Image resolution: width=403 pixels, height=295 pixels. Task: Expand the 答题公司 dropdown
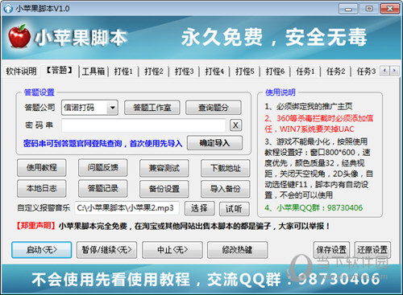coord(112,108)
